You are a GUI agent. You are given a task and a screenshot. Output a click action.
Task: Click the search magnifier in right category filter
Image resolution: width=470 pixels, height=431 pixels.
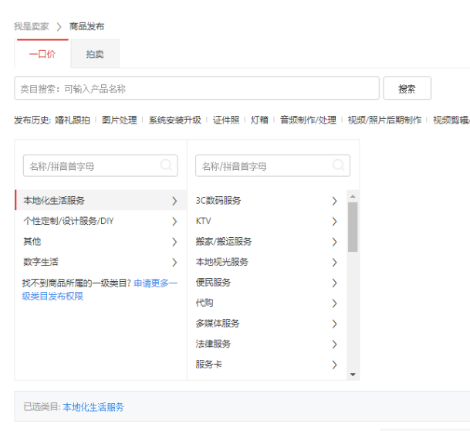click(x=339, y=165)
